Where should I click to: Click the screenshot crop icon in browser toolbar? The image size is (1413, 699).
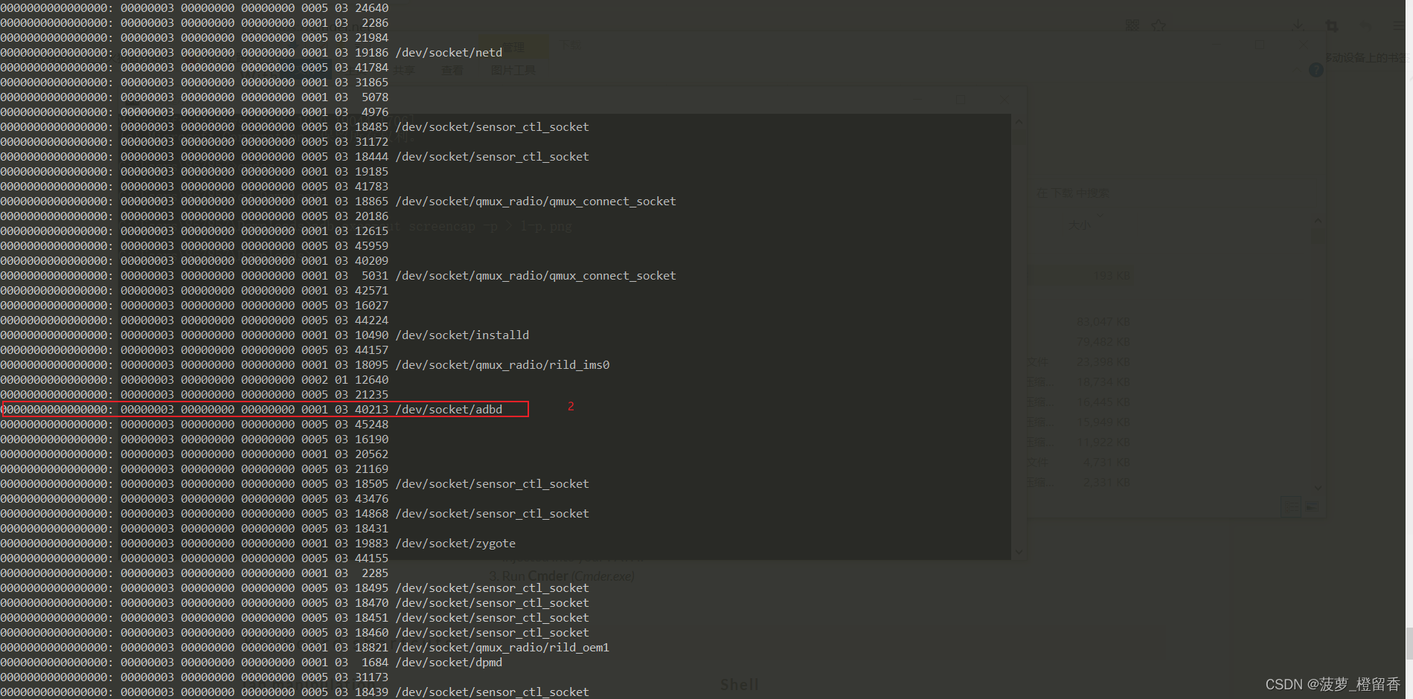click(x=1332, y=25)
